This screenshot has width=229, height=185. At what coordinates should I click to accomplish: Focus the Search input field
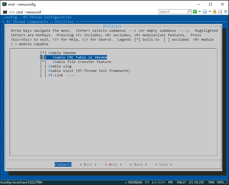click(173, 12)
